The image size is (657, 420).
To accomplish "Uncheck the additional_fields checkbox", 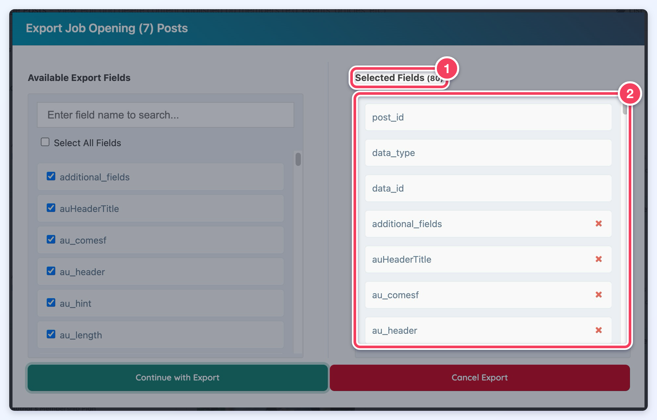I will point(51,176).
